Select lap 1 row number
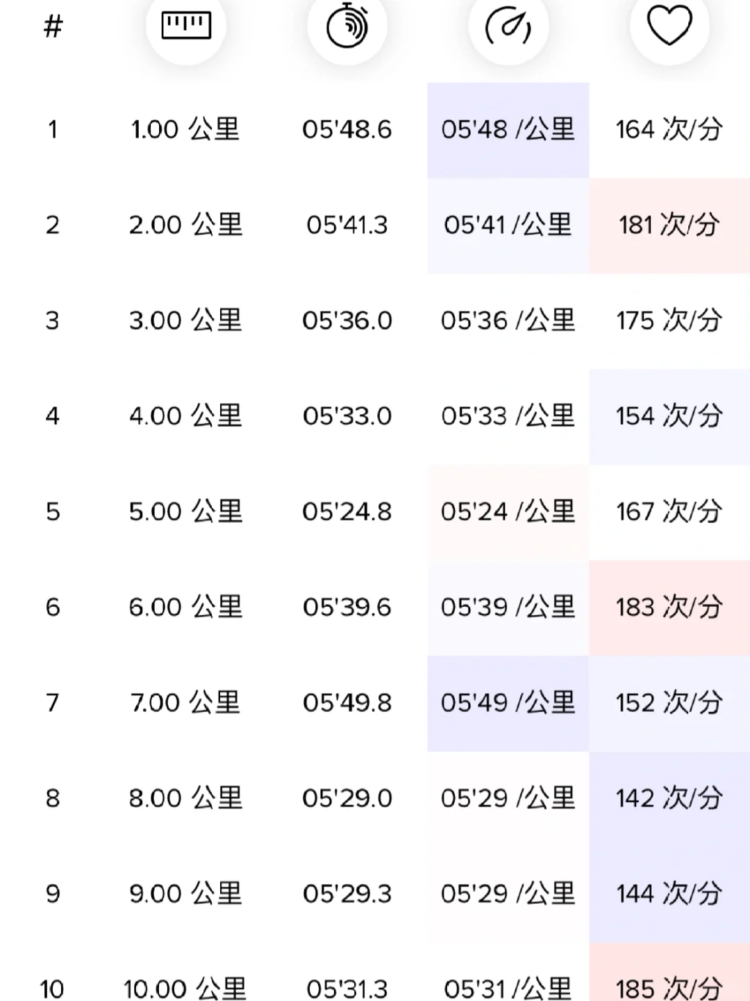The width and height of the screenshot is (750, 1001). point(53,129)
